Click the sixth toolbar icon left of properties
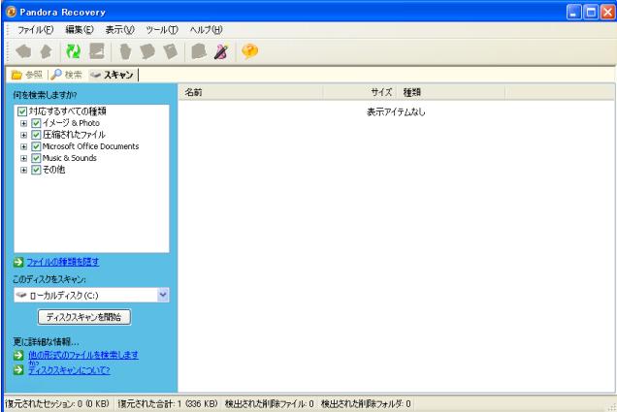This screenshot has width=617, height=412. click(x=147, y=51)
